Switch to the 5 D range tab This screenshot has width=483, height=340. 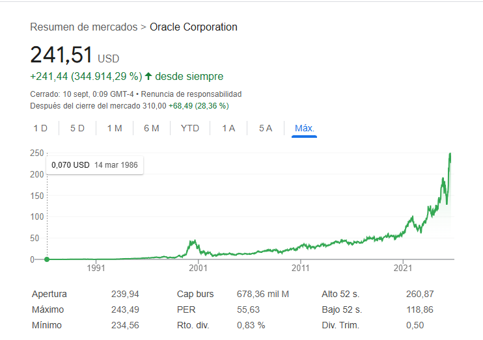(x=77, y=128)
